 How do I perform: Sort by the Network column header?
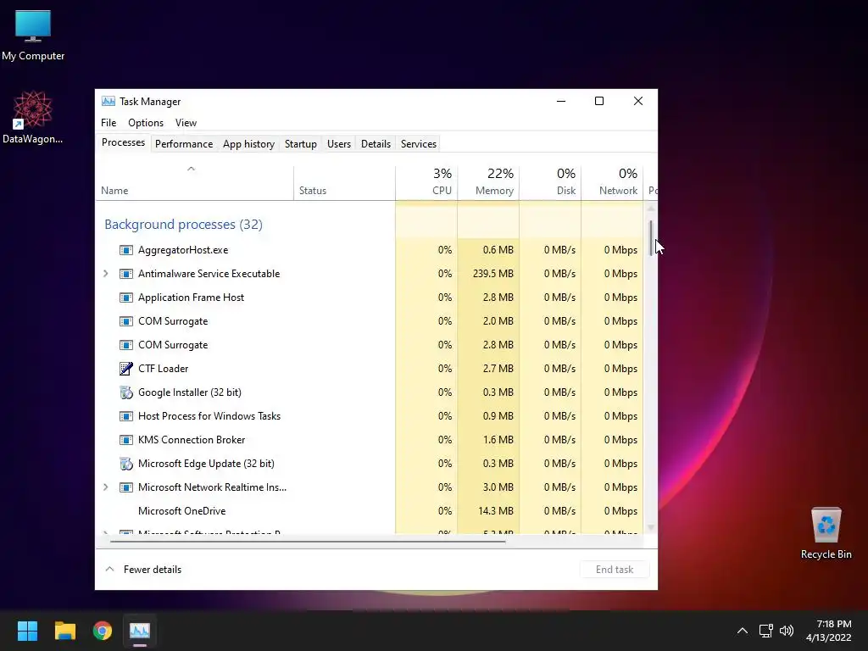(x=612, y=182)
